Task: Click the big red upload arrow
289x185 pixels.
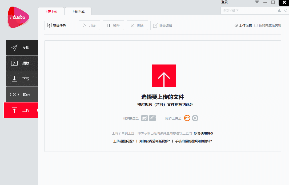Action: pos(164,76)
